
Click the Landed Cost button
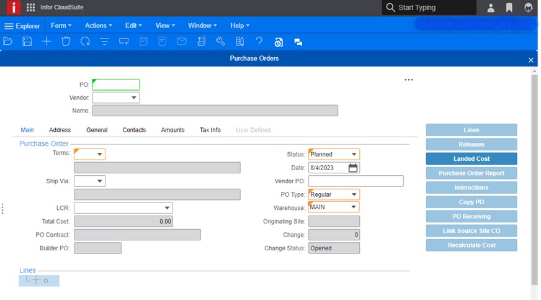pyautogui.click(x=472, y=159)
